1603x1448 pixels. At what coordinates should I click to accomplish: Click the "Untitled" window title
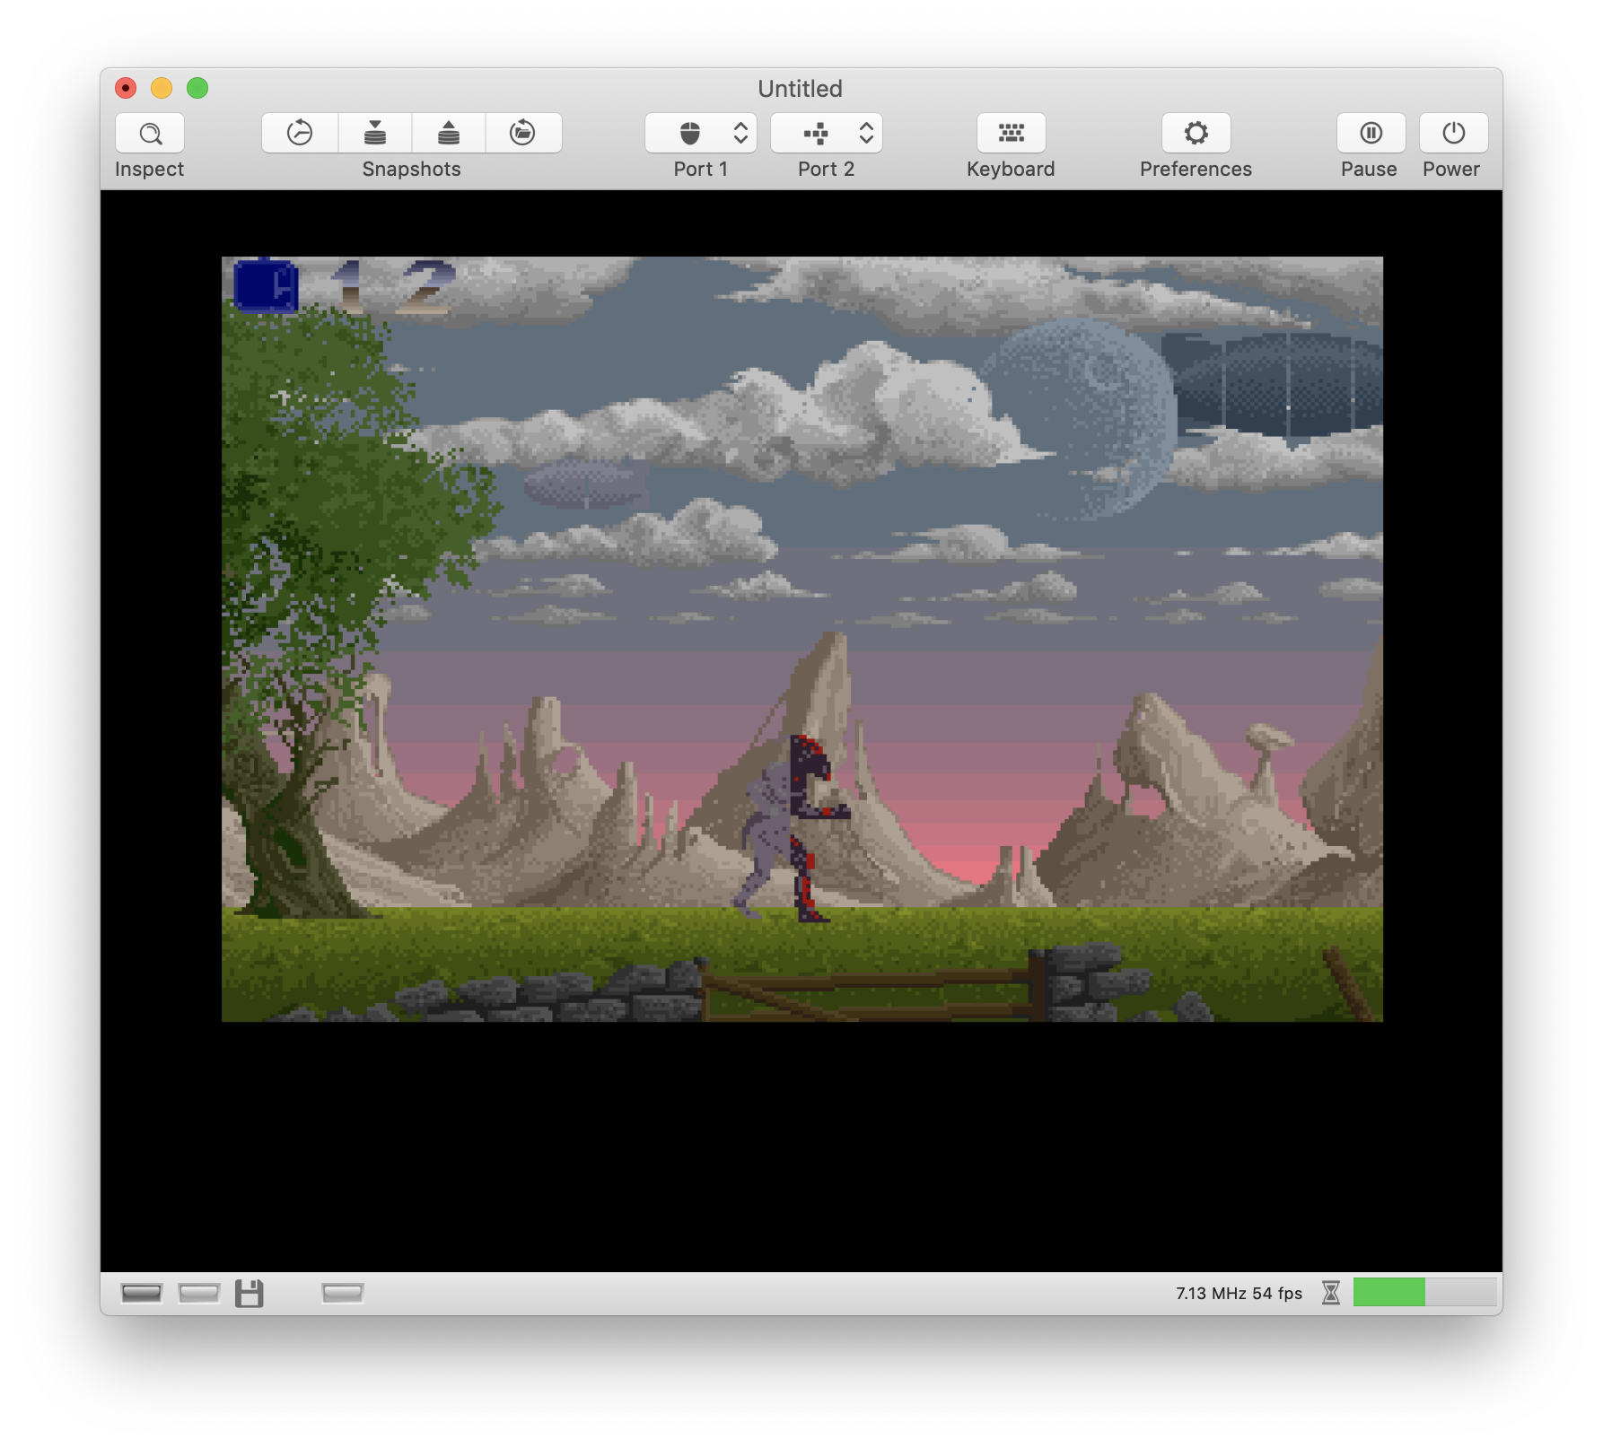click(x=801, y=89)
